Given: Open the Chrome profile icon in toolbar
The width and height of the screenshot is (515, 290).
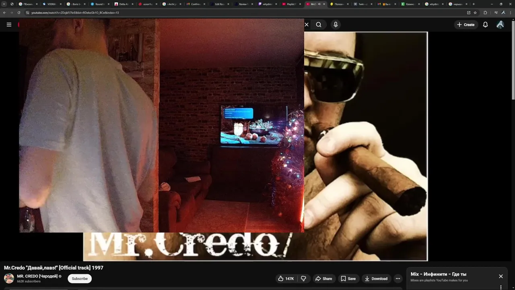Looking at the screenshot, I should point(503,12).
